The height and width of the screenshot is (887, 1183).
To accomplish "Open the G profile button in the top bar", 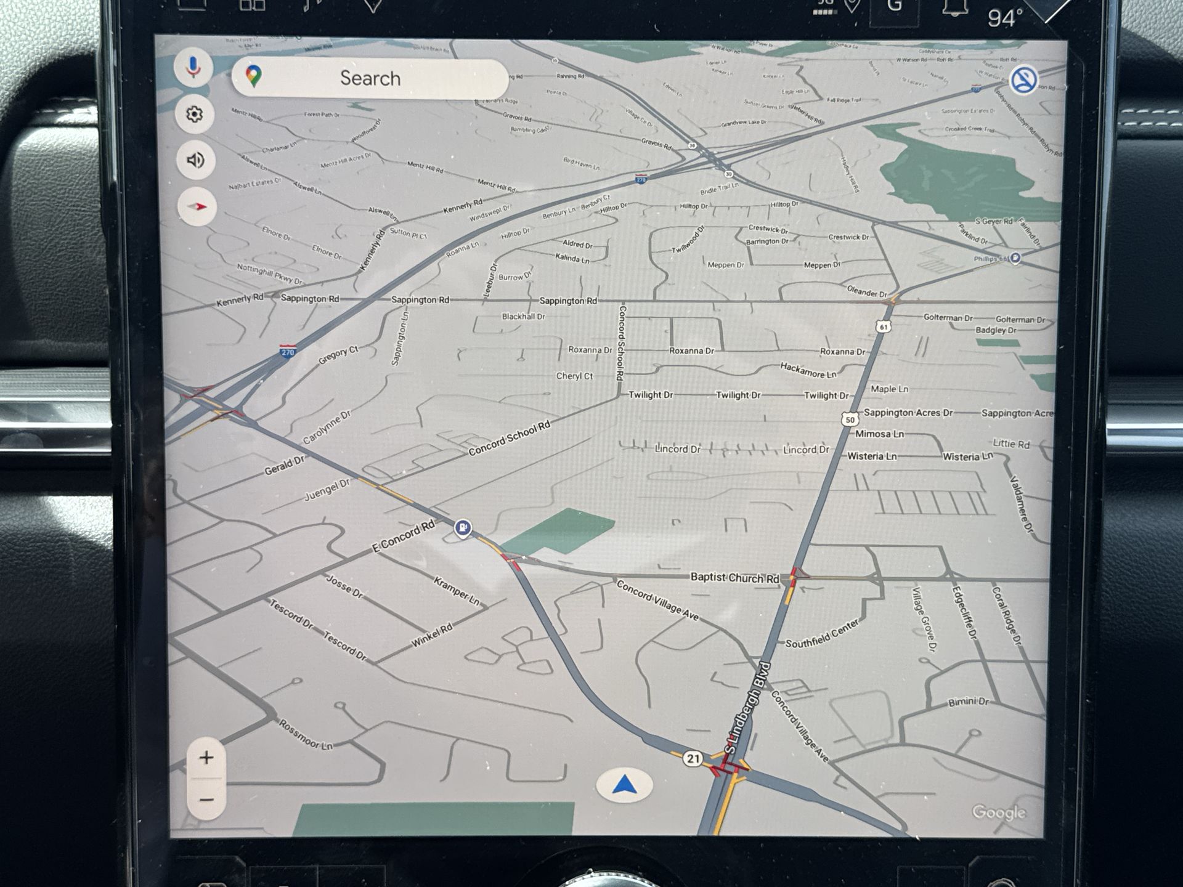I will (895, 7).
